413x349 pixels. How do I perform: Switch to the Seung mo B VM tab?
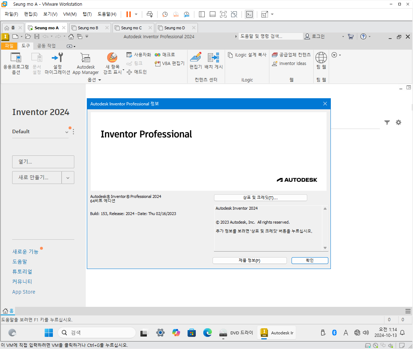pyautogui.click(x=88, y=28)
